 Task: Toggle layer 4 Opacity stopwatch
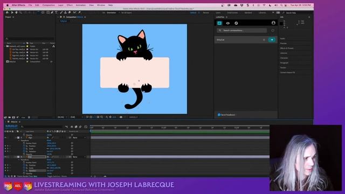click(x=24, y=174)
